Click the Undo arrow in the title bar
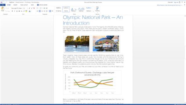Image resolution: width=186 pixels, height=105 pixels. click(x=4, y=2)
